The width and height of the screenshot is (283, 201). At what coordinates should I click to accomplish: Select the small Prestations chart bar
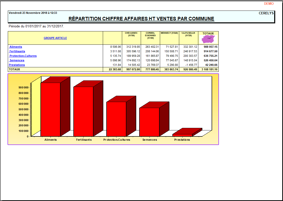pos(182,135)
